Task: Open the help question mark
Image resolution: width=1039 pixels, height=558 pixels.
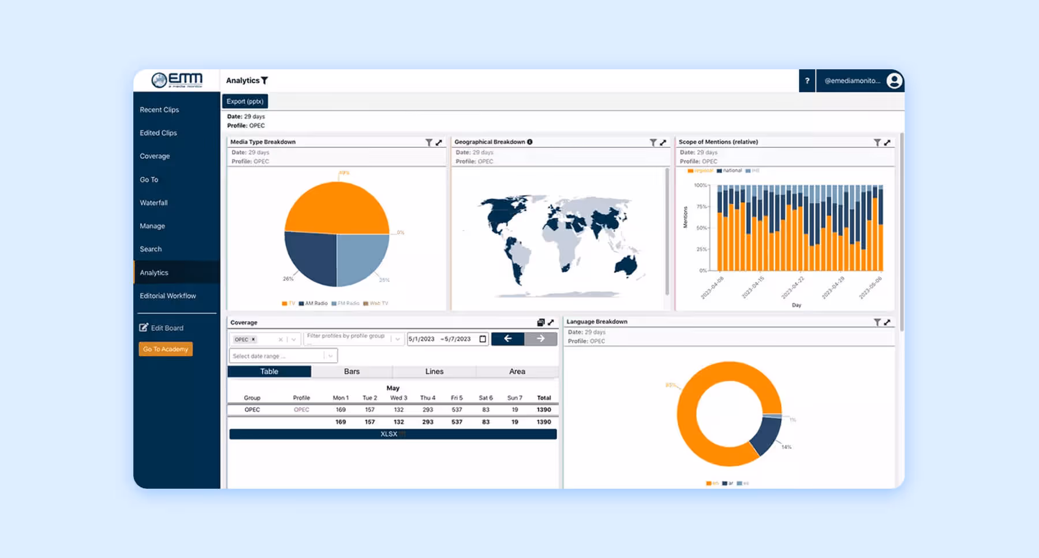Action: (x=807, y=81)
